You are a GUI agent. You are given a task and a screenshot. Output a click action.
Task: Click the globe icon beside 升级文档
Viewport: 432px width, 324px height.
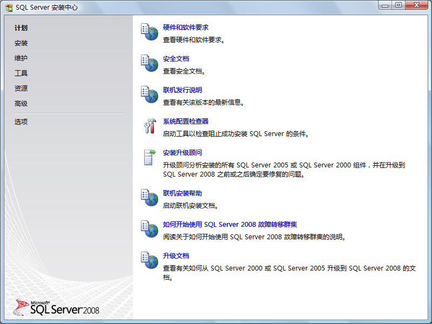coord(150,260)
